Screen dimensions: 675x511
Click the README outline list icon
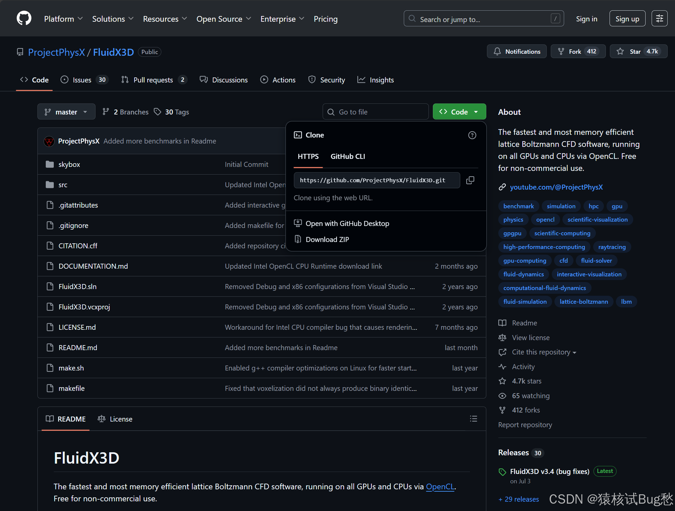point(473,419)
